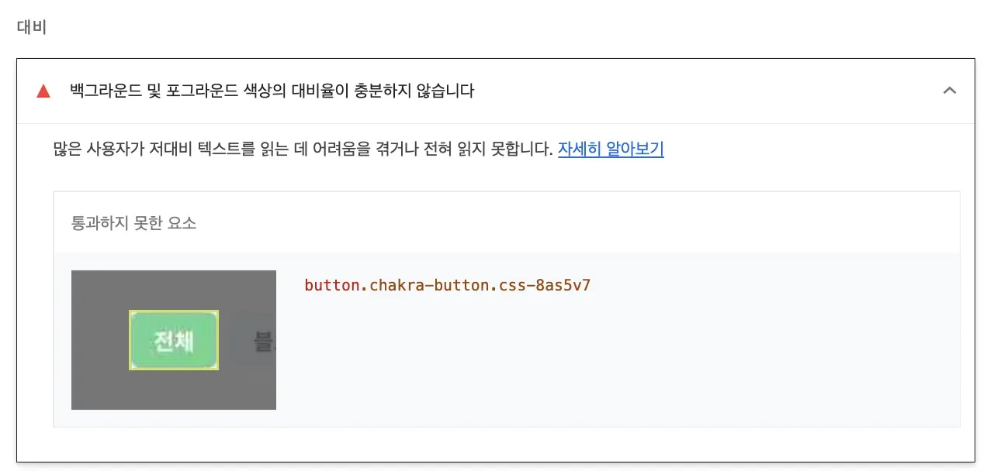The height and width of the screenshot is (471, 987).
Task: Click the green 전체 button in the preview
Action: tap(174, 341)
